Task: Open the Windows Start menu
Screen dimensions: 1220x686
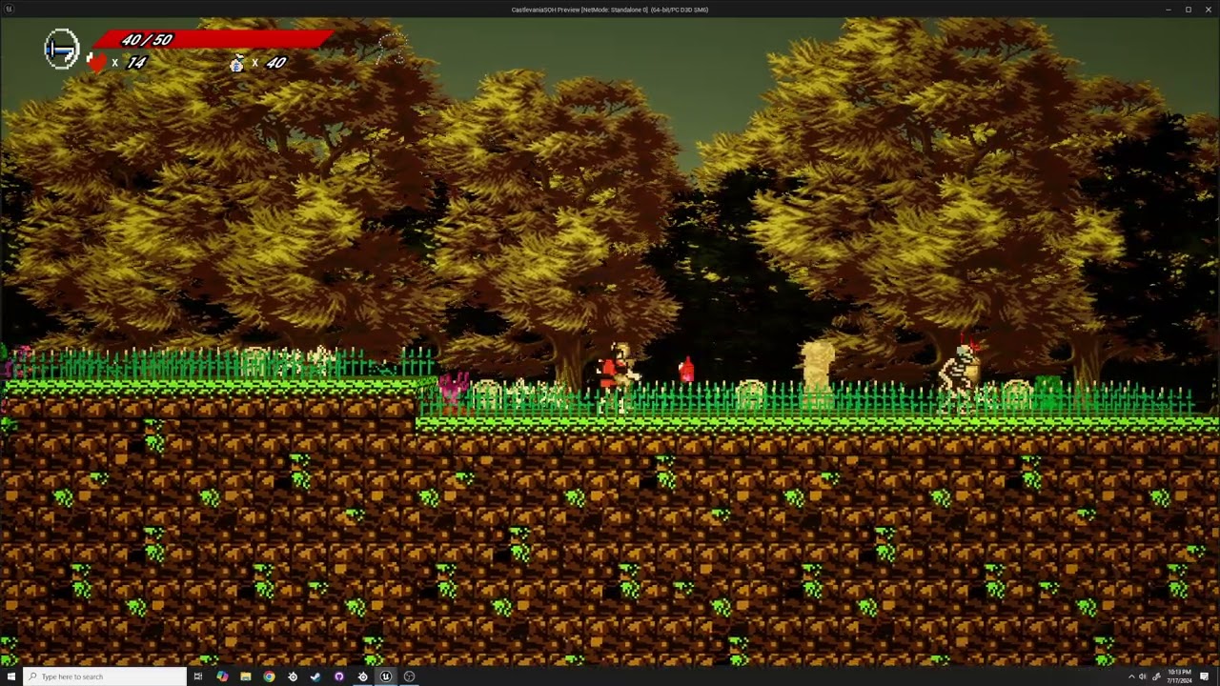Action: (10, 676)
